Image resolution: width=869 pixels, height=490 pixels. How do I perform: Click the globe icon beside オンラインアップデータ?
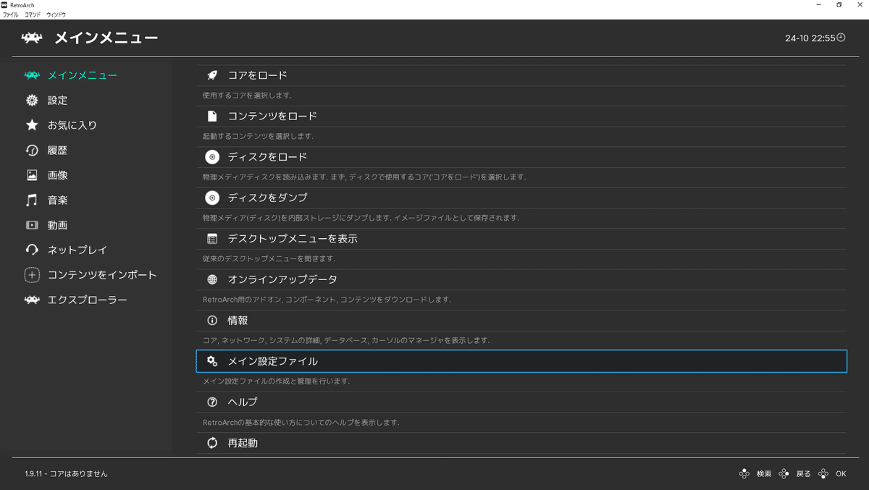pyautogui.click(x=212, y=279)
